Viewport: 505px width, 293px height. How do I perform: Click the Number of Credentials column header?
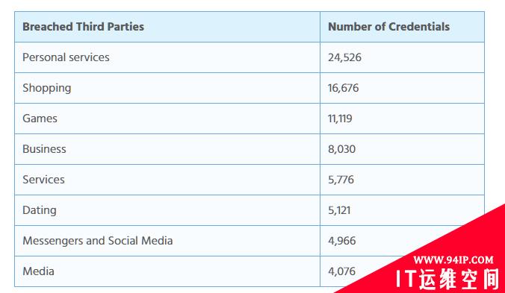click(388, 27)
